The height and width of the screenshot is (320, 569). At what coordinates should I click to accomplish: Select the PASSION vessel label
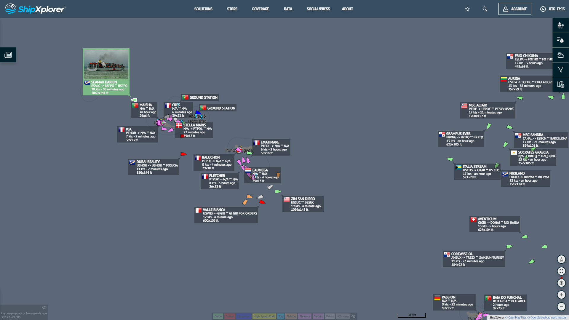tap(454, 303)
